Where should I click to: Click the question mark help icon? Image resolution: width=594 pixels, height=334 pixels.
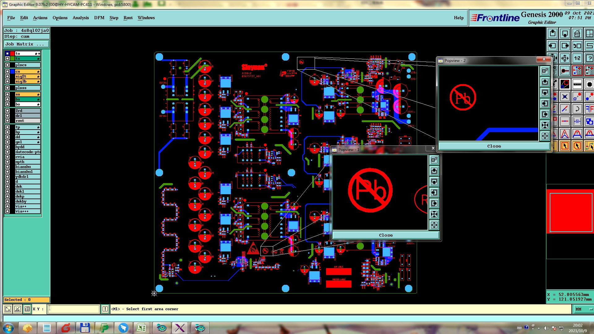pyautogui.click(x=589, y=58)
